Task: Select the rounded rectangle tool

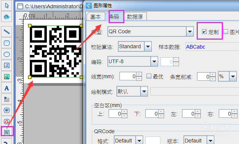Action: click(6, 43)
